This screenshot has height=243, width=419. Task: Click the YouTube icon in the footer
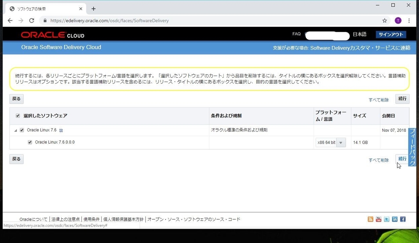[378, 219]
